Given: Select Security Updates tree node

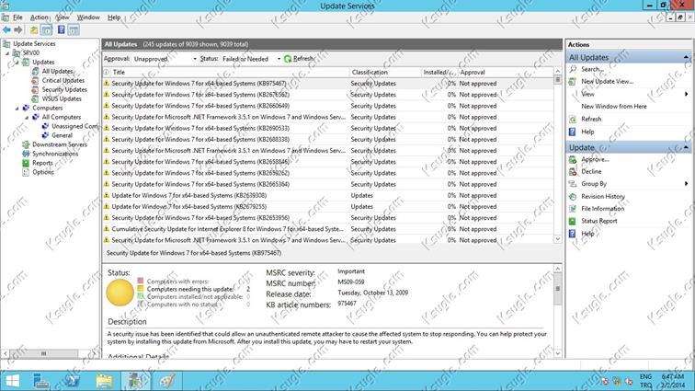Looking at the screenshot, I should [64, 89].
